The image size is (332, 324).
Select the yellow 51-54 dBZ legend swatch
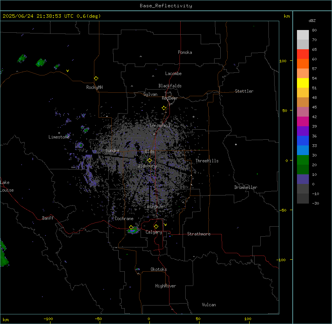click(303, 83)
